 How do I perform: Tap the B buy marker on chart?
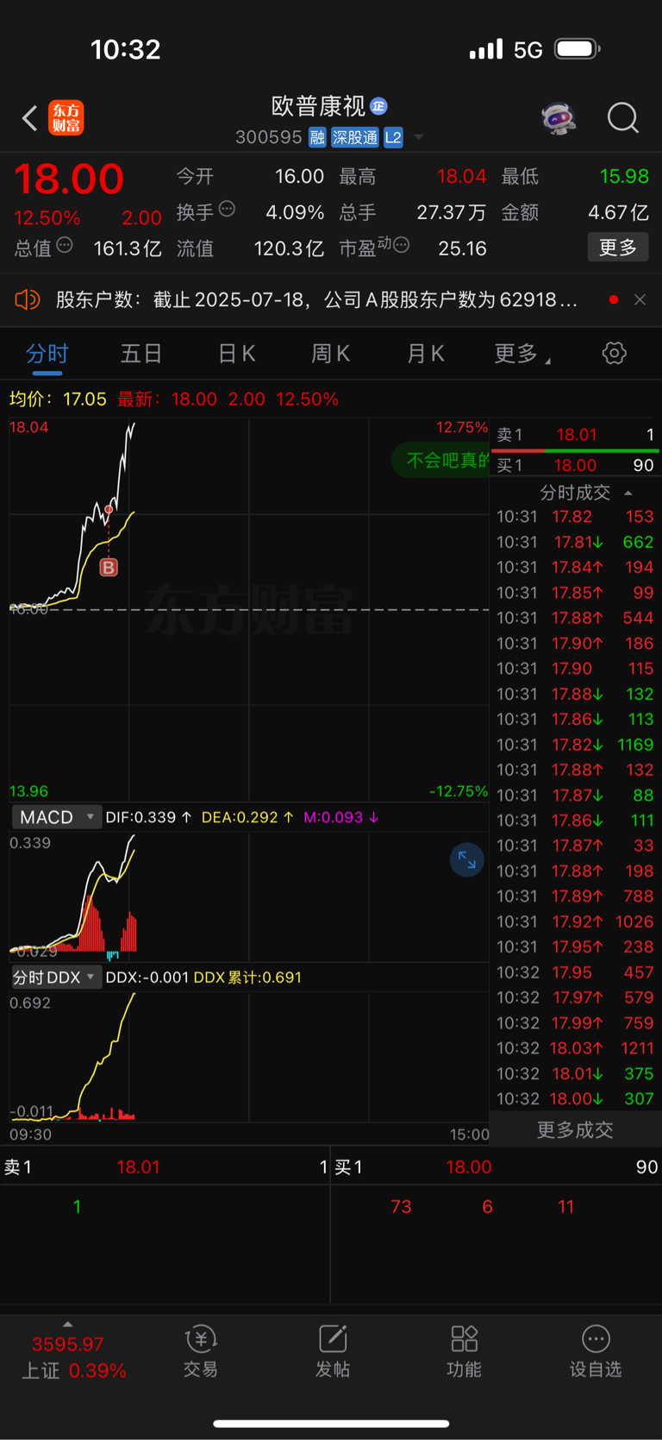(109, 567)
